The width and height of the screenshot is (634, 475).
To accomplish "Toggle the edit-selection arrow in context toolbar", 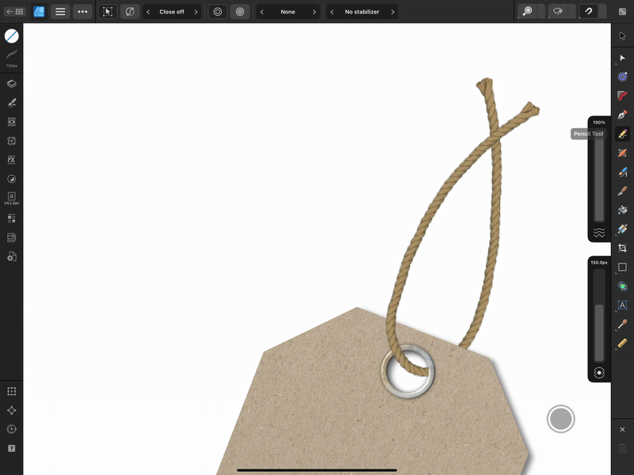I will coord(108,12).
